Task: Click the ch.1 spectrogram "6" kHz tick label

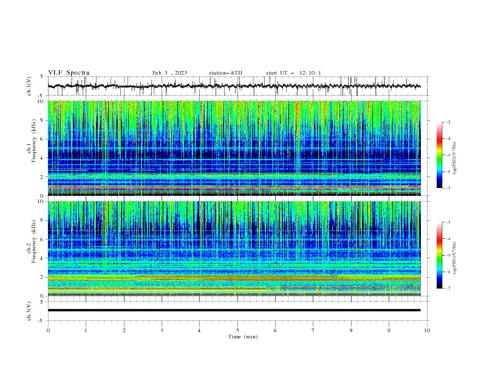Action: (x=42, y=139)
